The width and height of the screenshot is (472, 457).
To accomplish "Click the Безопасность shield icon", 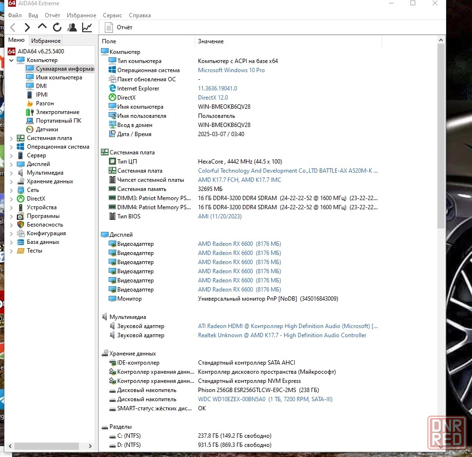I will click(21, 225).
